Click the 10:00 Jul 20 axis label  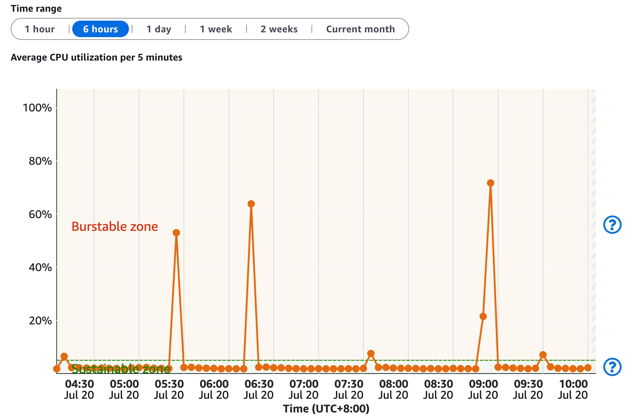pyautogui.click(x=573, y=389)
